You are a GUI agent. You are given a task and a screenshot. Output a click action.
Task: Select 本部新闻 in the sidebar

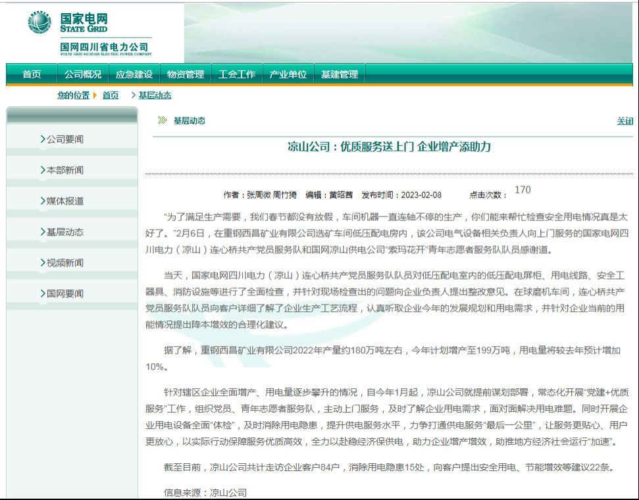(64, 170)
